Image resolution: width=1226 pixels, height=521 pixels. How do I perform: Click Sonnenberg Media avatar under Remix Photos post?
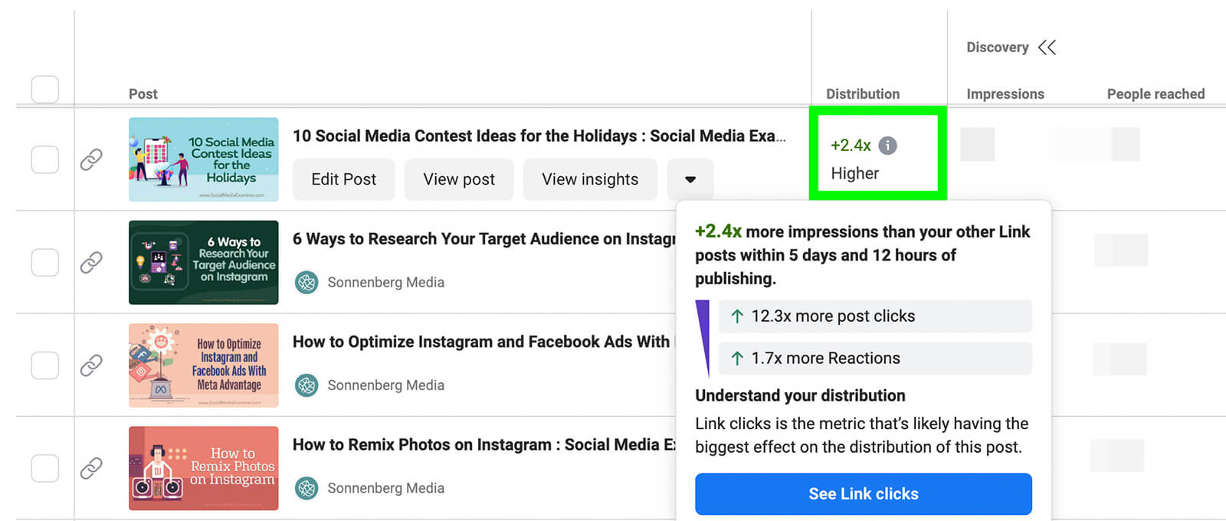[306, 487]
